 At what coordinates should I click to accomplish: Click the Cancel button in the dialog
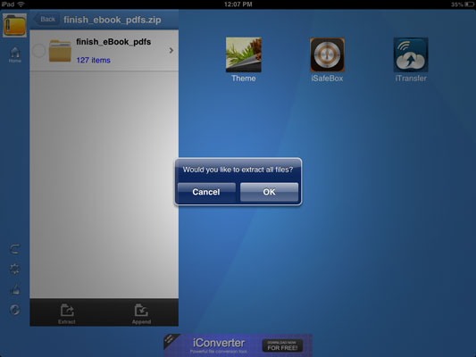point(206,192)
